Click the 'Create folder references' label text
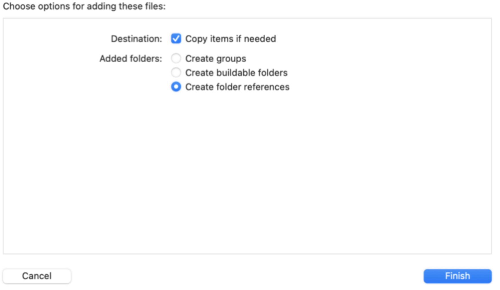Screen dimensions: 500x290 (x=237, y=87)
